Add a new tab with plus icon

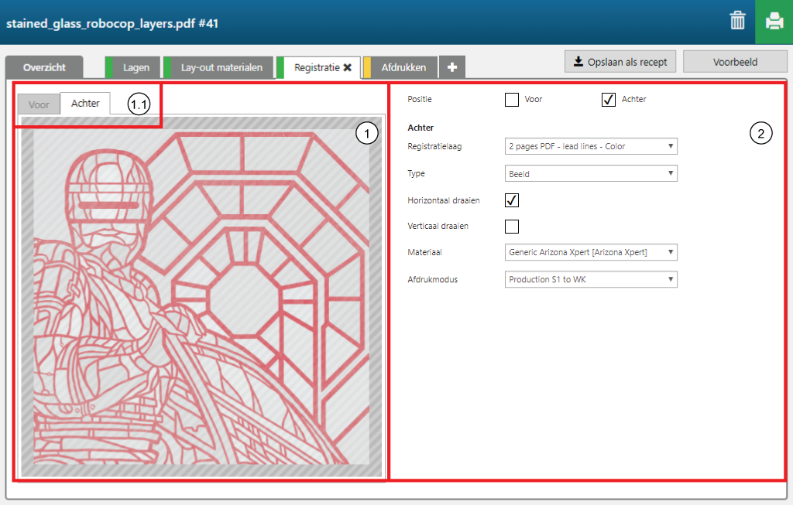452,67
